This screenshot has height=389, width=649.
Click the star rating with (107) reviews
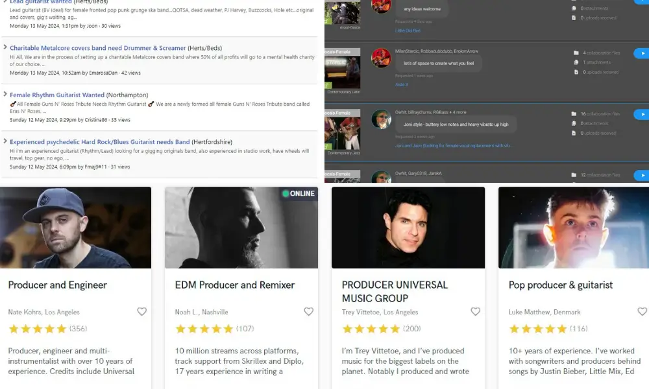point(204,329)
